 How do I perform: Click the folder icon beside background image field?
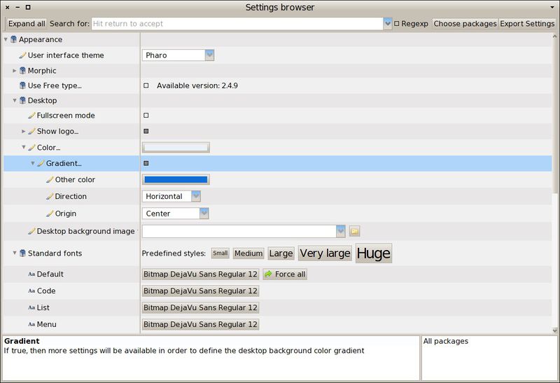pyautogui.click(x=354, y=231)
